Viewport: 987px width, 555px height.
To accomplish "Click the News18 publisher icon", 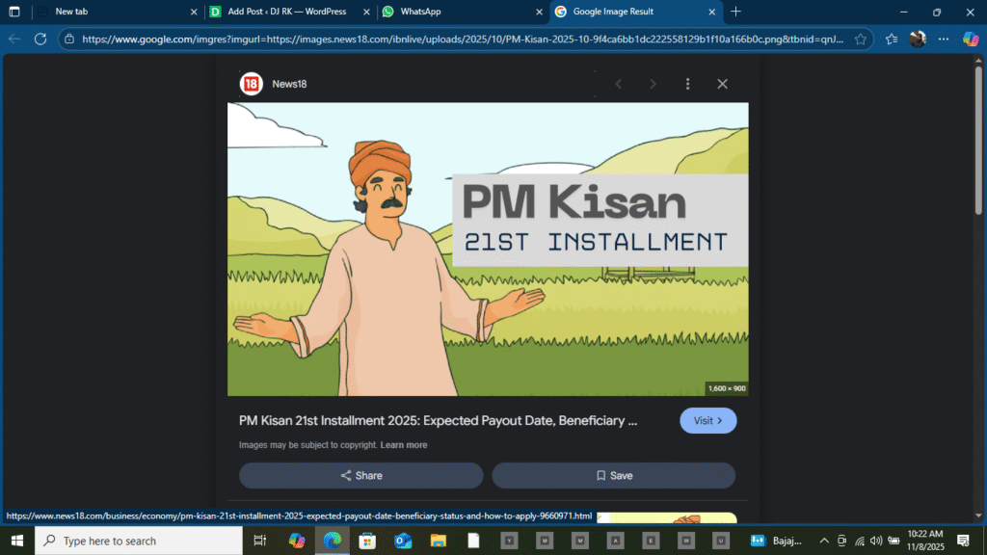I will click(250, 84).
